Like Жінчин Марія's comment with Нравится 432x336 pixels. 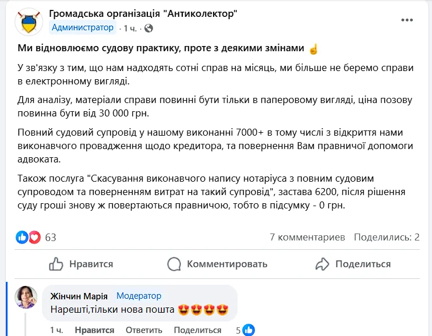click(94, 330)
